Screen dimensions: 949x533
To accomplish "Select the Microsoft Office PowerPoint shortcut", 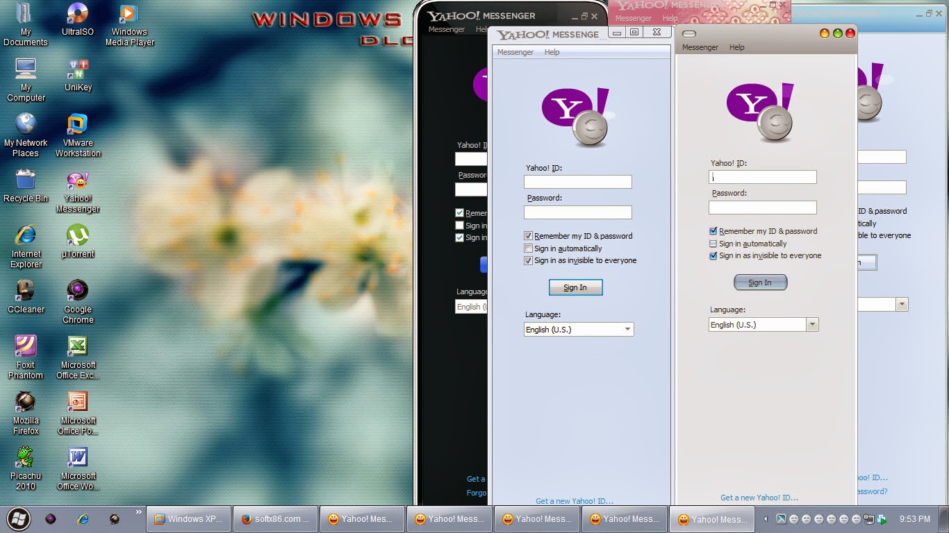I will click(78, 413).
